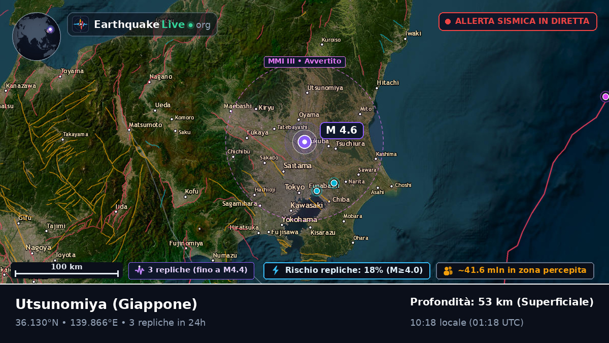
Task: Open the globe minimap thumbnail
Action: [x=37, y=37]
